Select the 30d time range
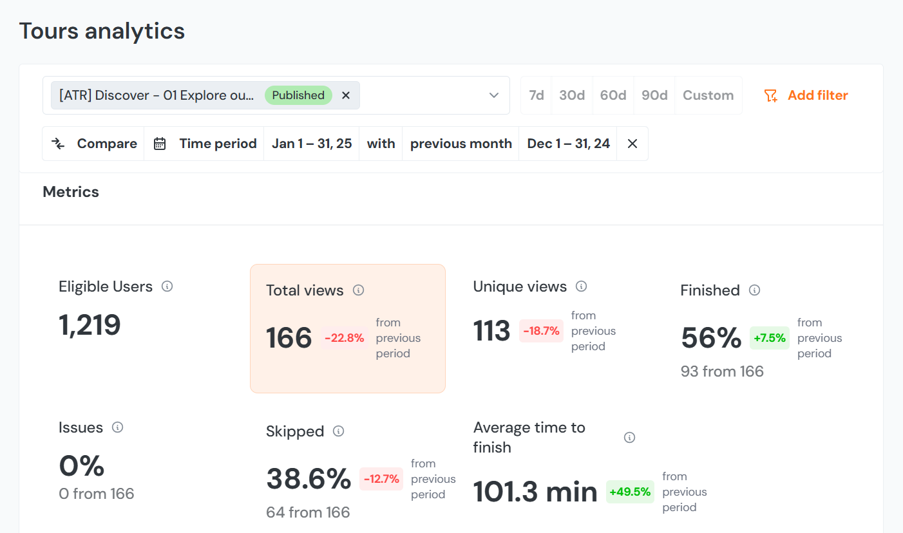 [x=571, y=95]
